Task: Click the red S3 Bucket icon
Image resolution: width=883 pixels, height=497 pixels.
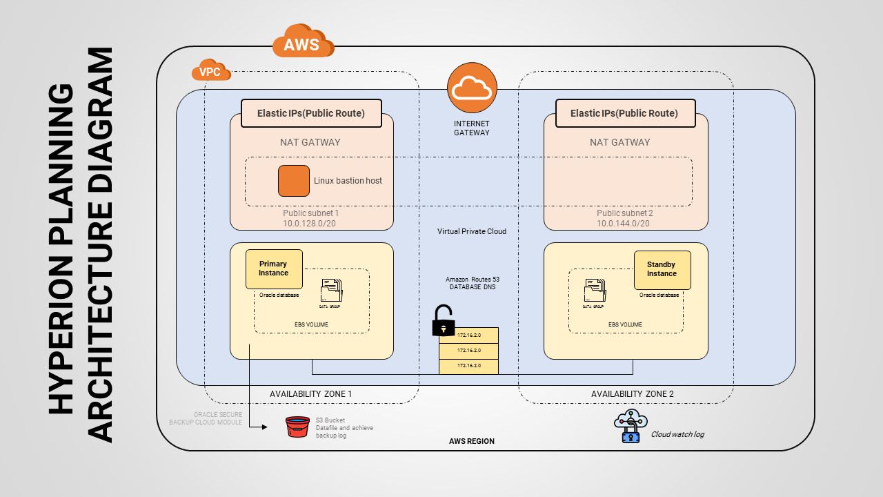Action: coord(298,427)
